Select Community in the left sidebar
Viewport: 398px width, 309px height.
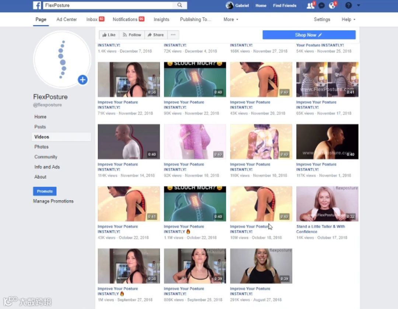pyautogui.click(x=46, y=157)
